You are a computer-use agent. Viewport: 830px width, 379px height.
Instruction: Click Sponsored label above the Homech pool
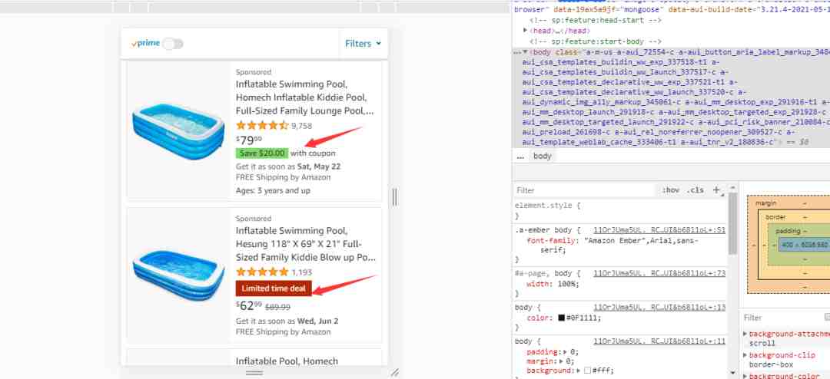[x=254, y=72]
